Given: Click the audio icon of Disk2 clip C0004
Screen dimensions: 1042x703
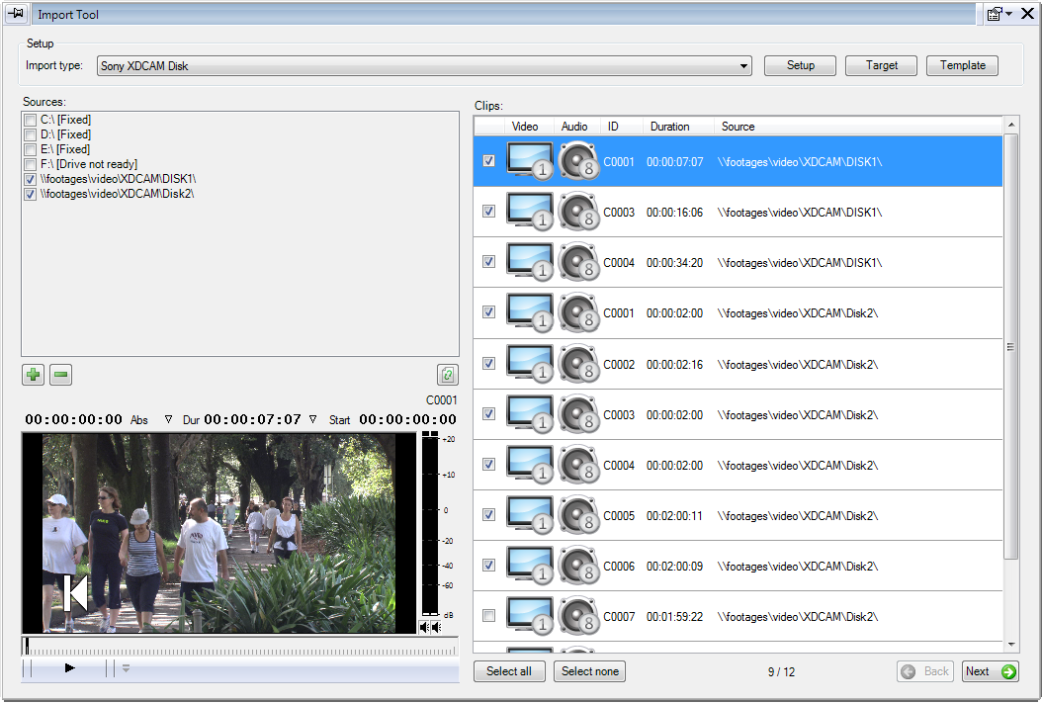Looking at the screenshot, I should point(578,465).
